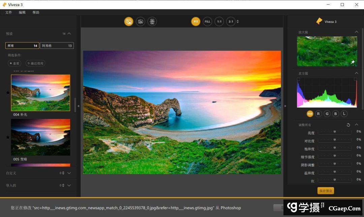Click the 保存预设 save preset button
The height and width of the screenshot is (217, 364).
click(326, 191)
